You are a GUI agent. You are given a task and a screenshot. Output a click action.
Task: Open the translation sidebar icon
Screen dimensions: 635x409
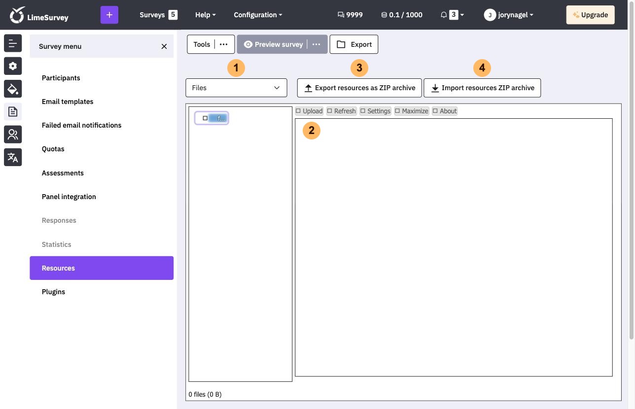[13, 157]
